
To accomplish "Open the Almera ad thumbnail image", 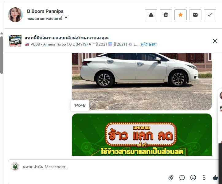I will [x=15, y=41].
